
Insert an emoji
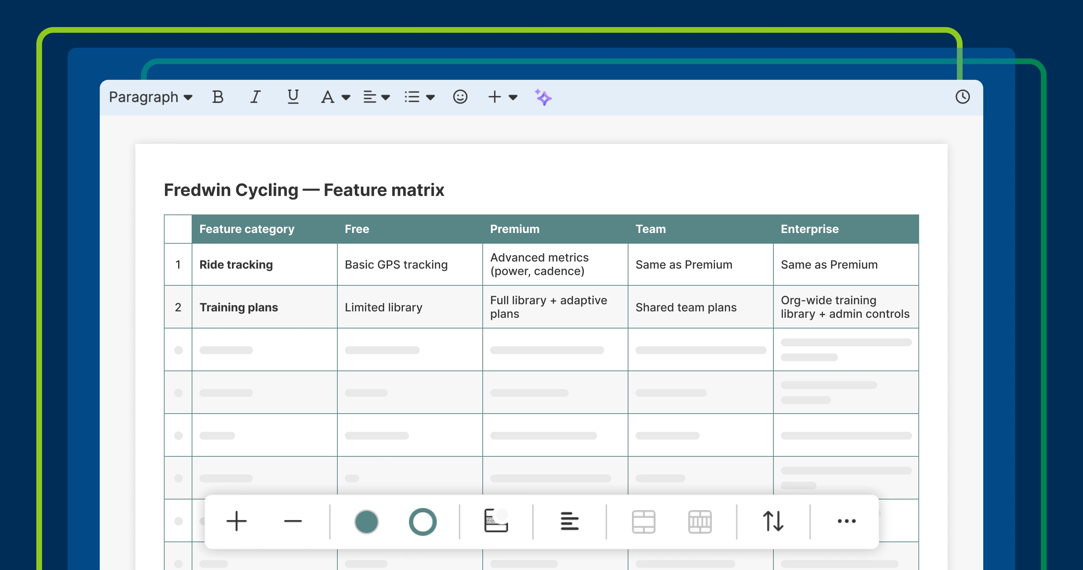pos(460,97)
